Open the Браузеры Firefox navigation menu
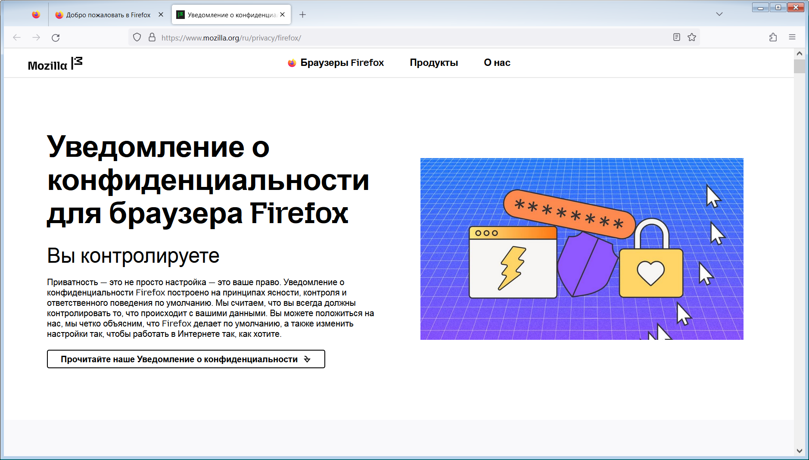Image resolution: width=809 pixels, height=460 pixels. [x=336, y=63]
